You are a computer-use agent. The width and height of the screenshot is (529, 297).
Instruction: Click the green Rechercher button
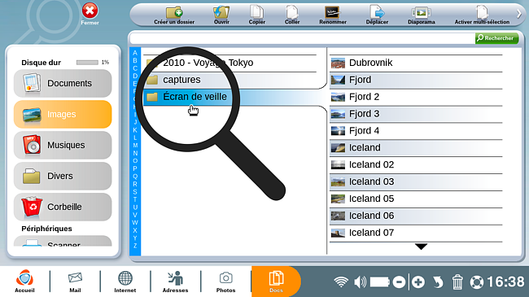[496, 38]
